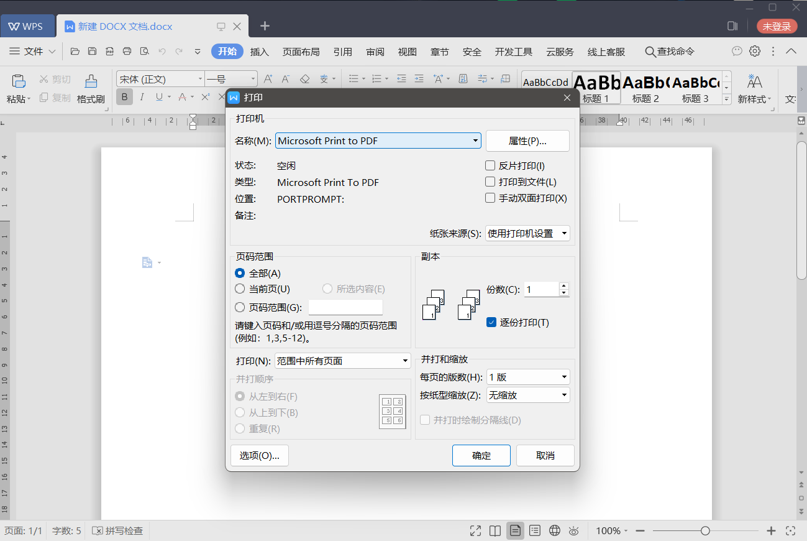Click the 页码范围 input field
This screenshot has height=541, width=807.
click(345, 307)
